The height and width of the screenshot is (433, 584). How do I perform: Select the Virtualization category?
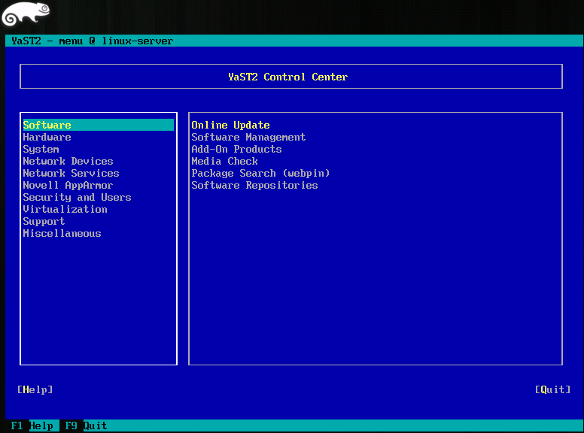65,210
